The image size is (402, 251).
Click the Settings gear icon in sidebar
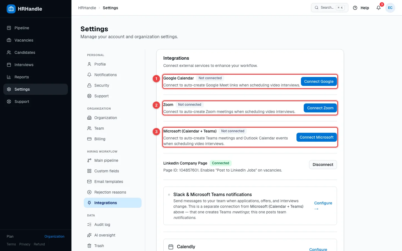coord(9,89)
